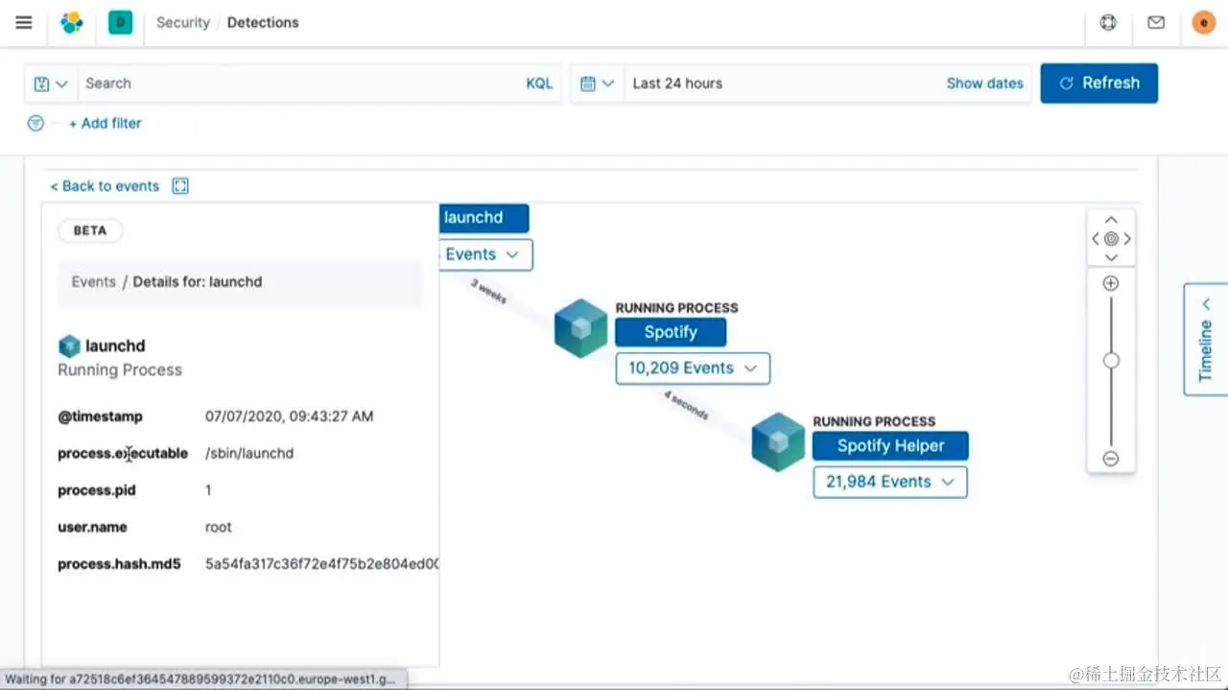This screenshot has height=690, width=1228.
Task: Click the Last 24 hours date range
Action: click(677, 83)
